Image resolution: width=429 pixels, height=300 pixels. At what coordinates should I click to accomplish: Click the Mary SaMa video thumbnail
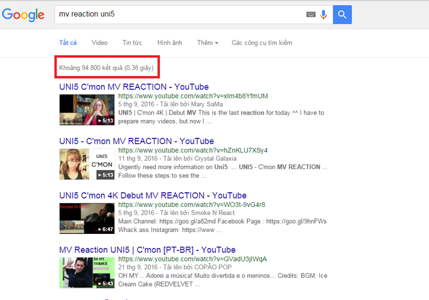click(87, 110)
